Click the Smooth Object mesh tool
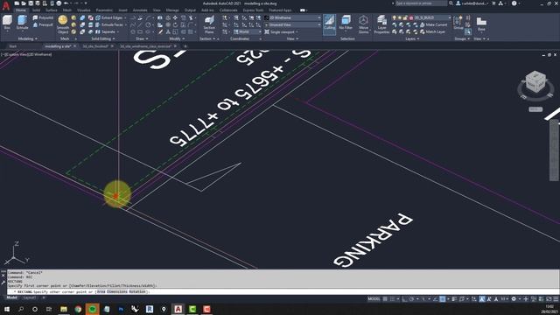The image size is (560, 315). click(x=63, y=24)
